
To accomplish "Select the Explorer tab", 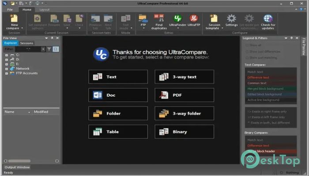I will point(11,43).
